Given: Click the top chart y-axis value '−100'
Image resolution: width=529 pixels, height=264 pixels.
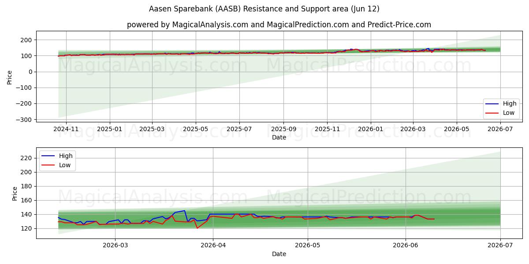Looking at the screenshot, I should (x=25, y=88).
